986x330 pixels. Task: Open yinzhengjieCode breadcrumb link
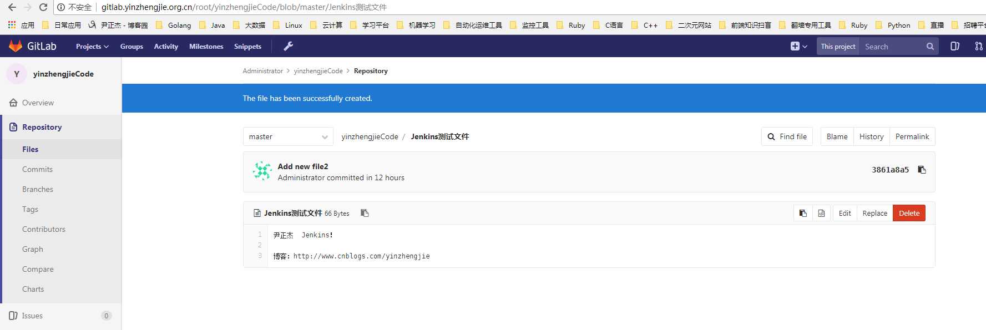[318, 71]
